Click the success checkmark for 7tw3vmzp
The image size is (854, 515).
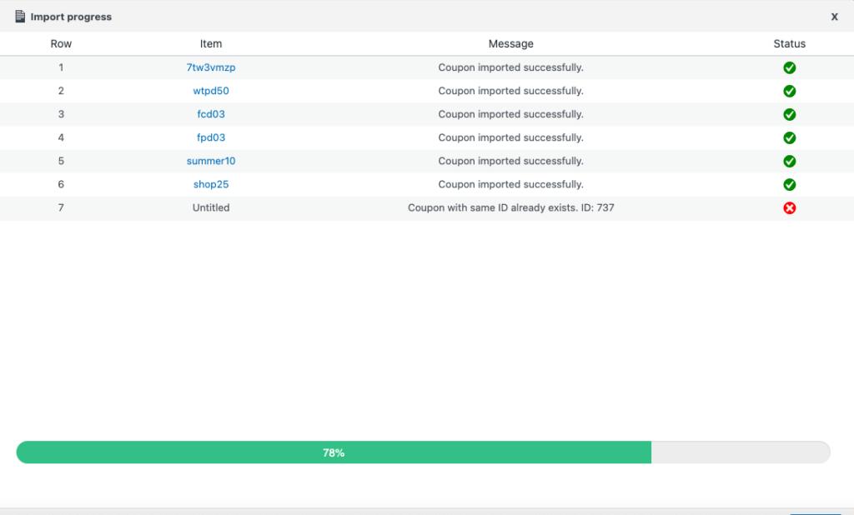point(789,67)
